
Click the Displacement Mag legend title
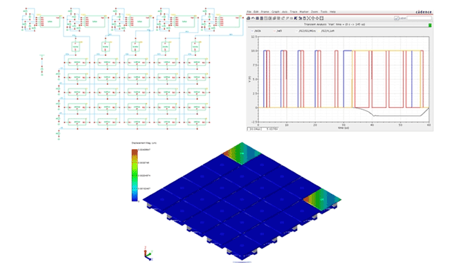click(144, 143)
